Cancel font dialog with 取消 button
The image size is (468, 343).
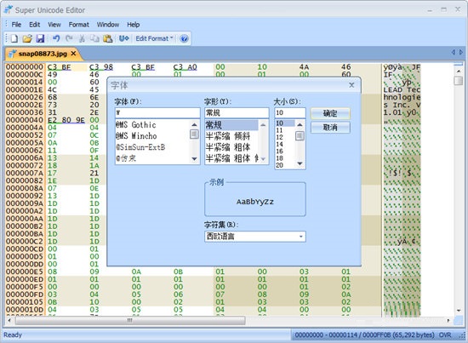tap(330, 128)
